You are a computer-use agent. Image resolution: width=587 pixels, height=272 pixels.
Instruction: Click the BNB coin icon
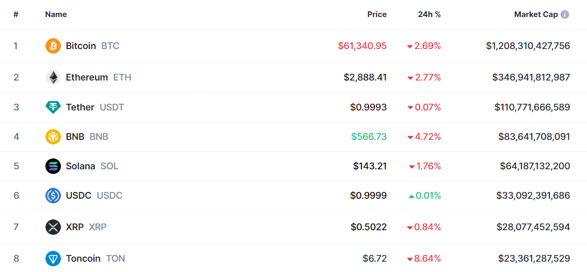[53, 137]
